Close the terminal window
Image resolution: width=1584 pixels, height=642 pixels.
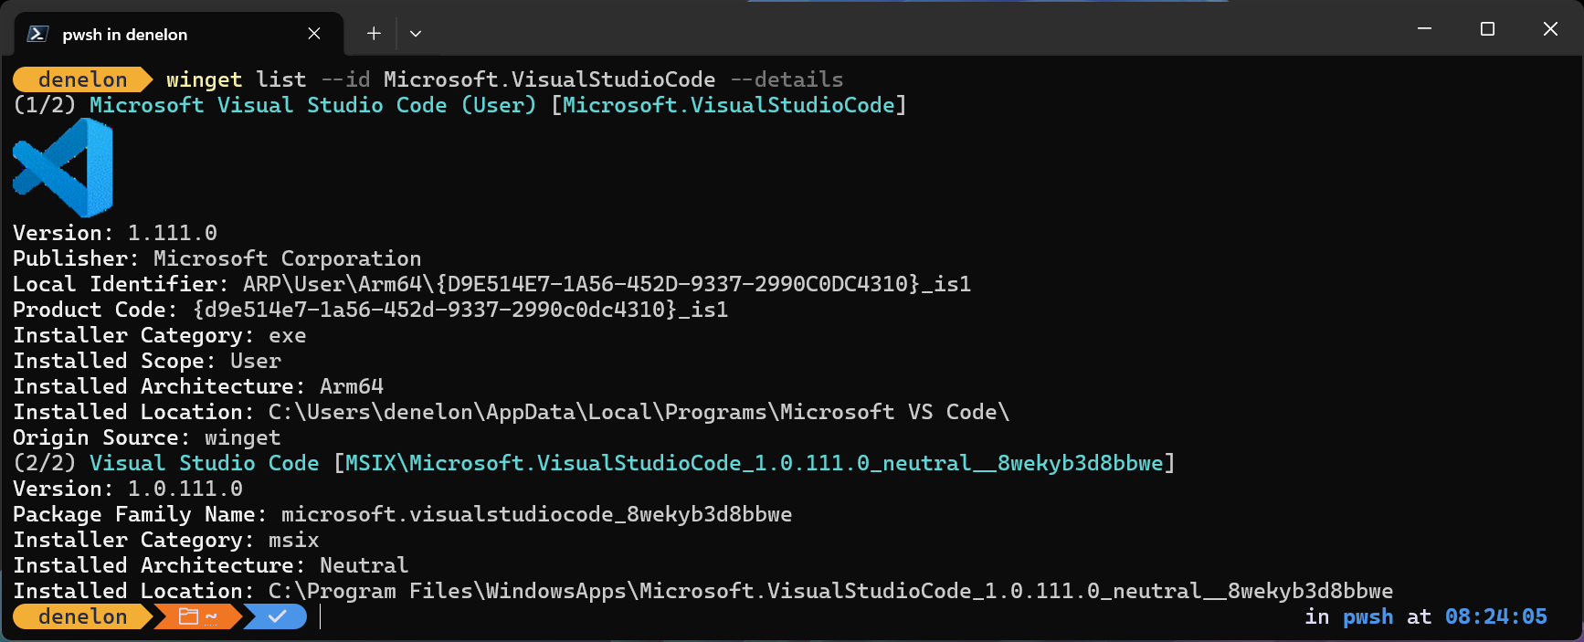(x=1550, y=29)
